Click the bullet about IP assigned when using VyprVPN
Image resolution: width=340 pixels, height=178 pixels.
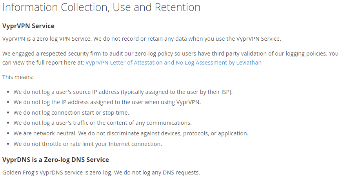107,102
